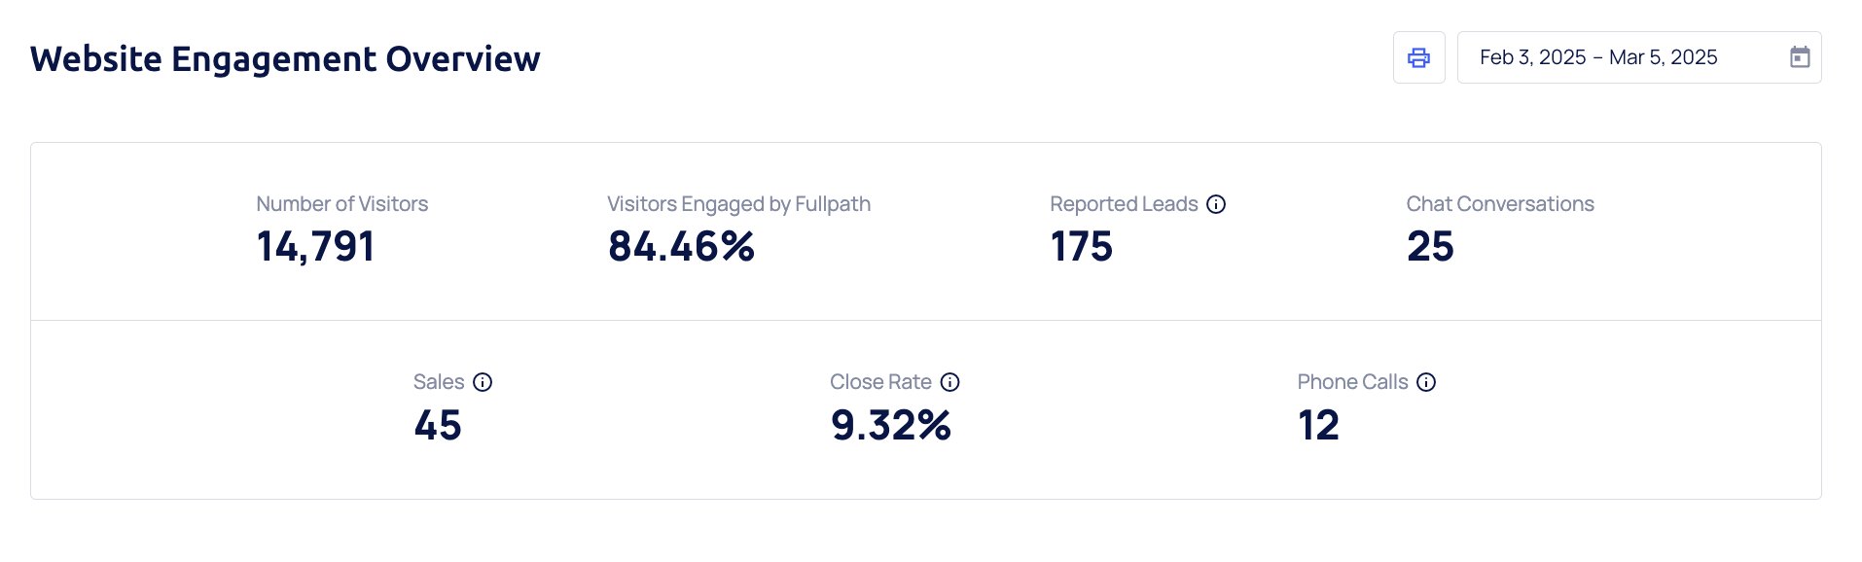Show info tooltip for Reported Leads
Image resolution: width=1862 pixels, height=562 pixels.
[1216, 204]
